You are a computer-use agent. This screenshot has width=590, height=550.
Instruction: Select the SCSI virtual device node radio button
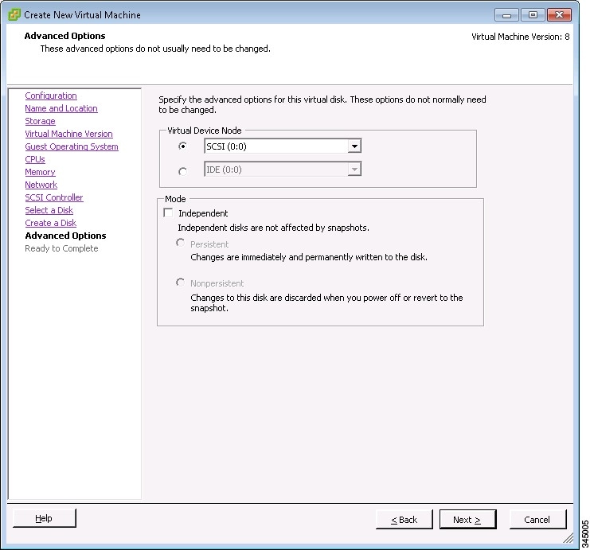[182, 146]
